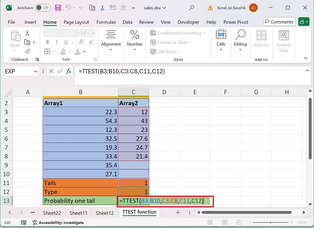Screen dimensions: 314x228
Task: Add a new sheet with plus icon
Action: (178, 213)
